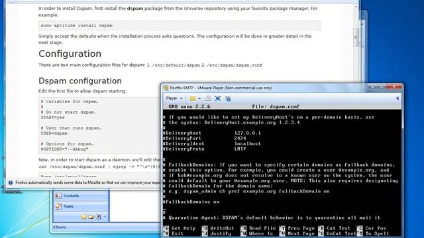Click the info icon in Firefox notification bar
The width and height of the screenshot is (424, 238).
point(11,182)
